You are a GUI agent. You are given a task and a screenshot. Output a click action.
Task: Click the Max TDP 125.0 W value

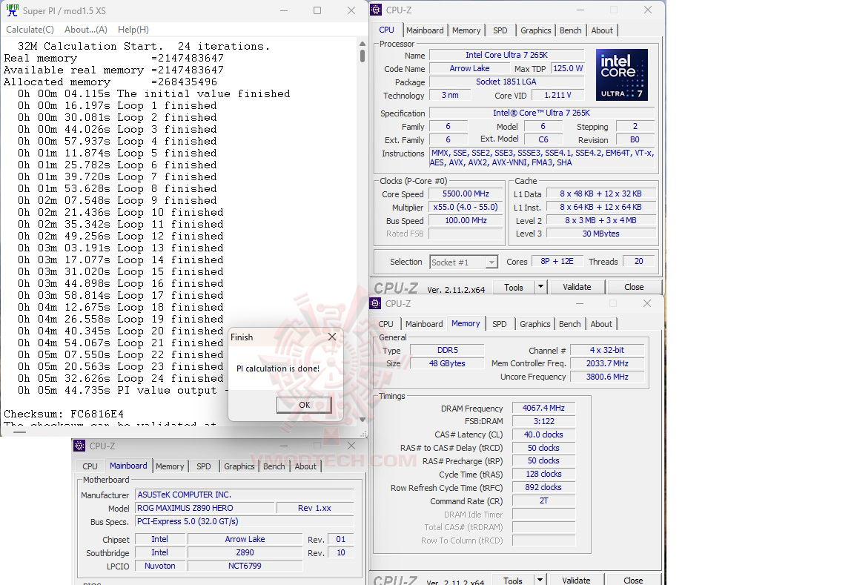tap(568, 69)
